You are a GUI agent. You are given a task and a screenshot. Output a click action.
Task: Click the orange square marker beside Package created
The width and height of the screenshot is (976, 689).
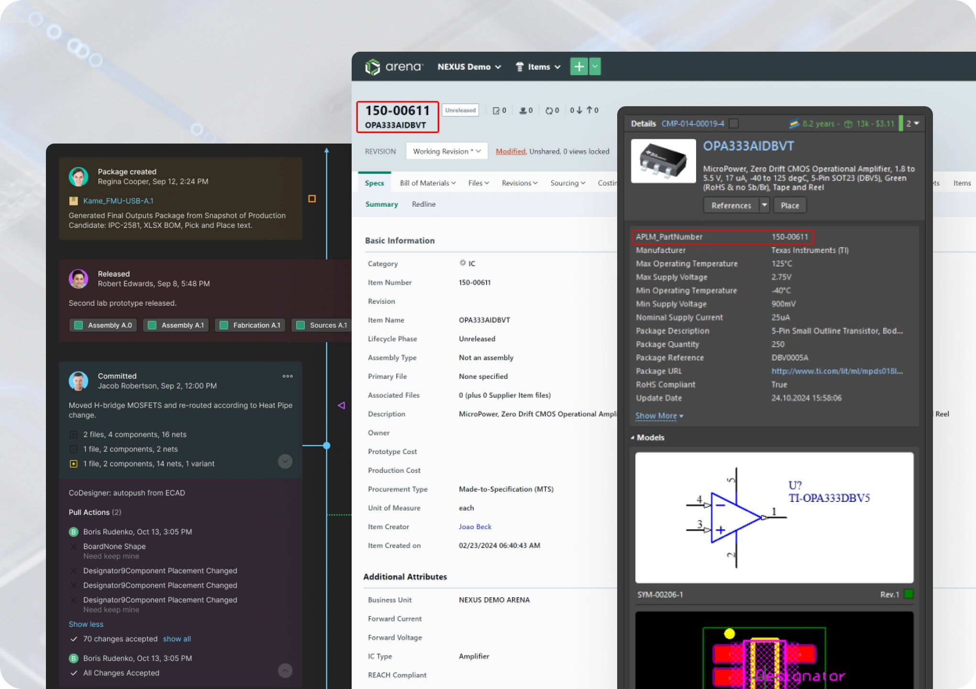tap(312, 199)
